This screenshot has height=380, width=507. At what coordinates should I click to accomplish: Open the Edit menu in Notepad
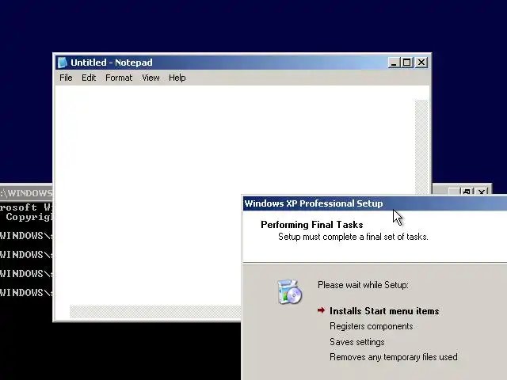[89, 78]
